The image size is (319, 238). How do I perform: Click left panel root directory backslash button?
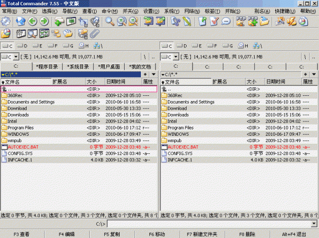[x=145, y=57]
